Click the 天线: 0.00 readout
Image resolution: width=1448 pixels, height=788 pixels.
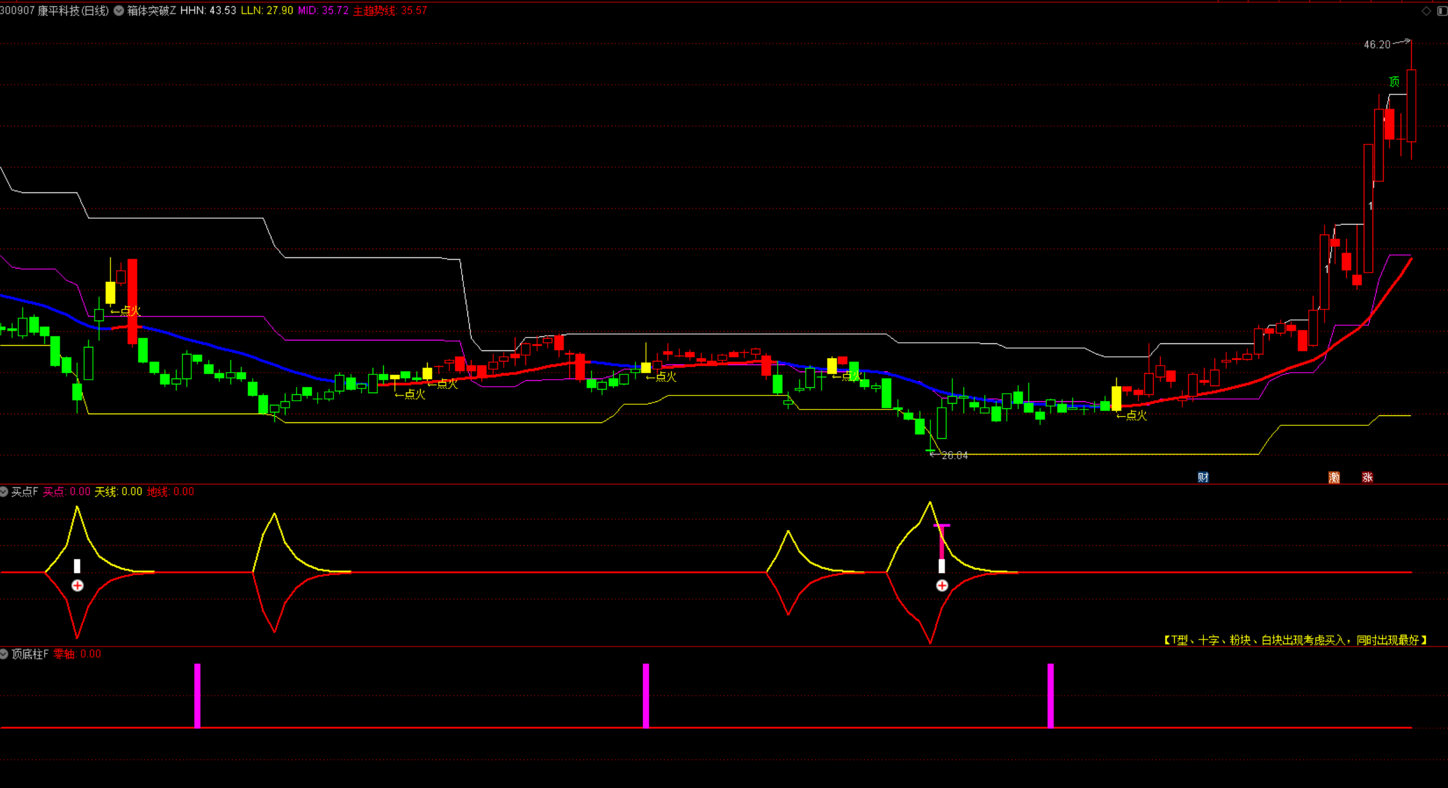[118, 491]
